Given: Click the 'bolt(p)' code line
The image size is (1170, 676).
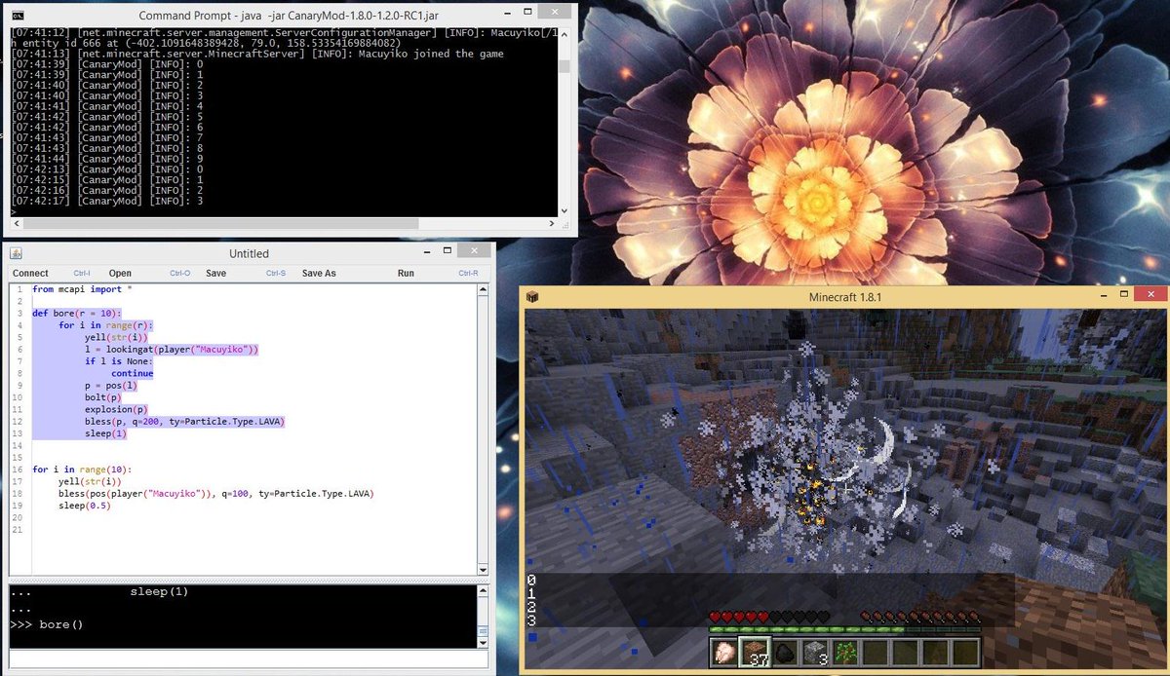Looking at the screenshot, I should pos(102,397).
